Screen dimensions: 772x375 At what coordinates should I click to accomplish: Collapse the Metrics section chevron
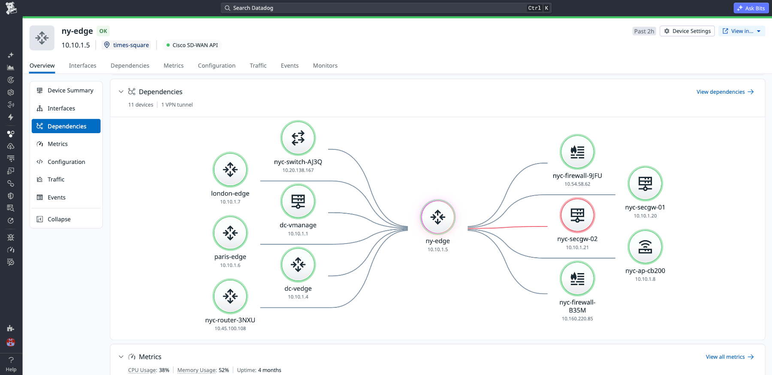[121, 357]
